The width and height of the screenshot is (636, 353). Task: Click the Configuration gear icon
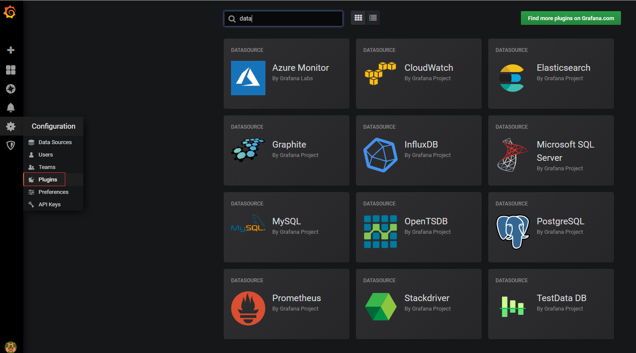[11, 127]
